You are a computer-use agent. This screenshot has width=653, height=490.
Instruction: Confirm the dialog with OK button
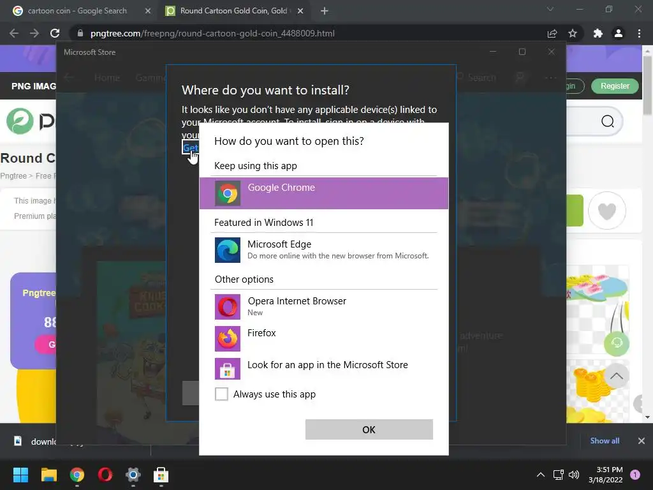click(x=369, y=429)
